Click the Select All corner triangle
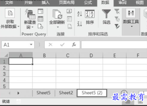The image size is (147, 106). tap(6, 55)
